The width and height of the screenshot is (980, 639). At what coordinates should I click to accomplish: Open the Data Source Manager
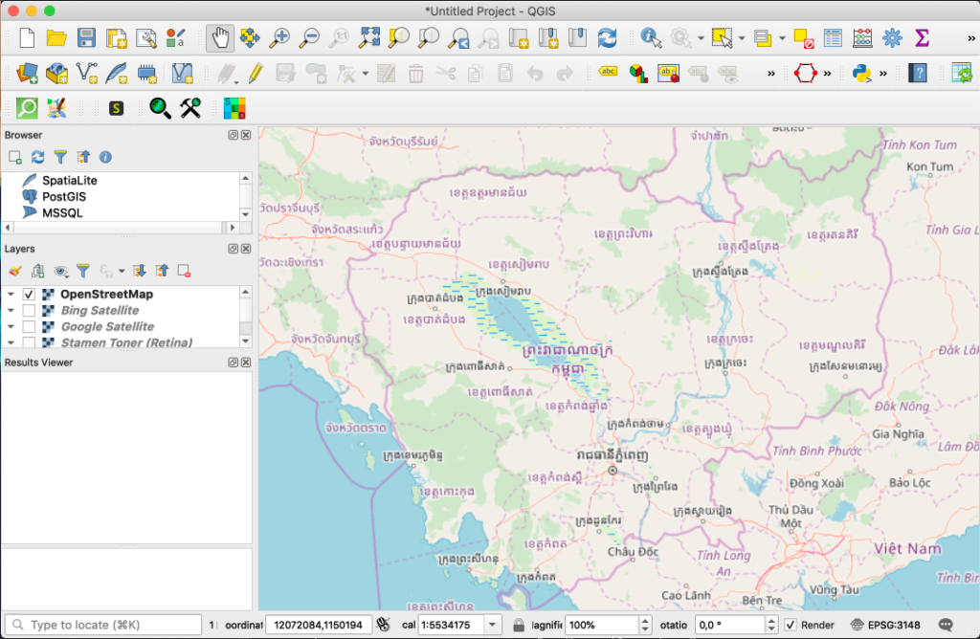[x=27, y=73]
